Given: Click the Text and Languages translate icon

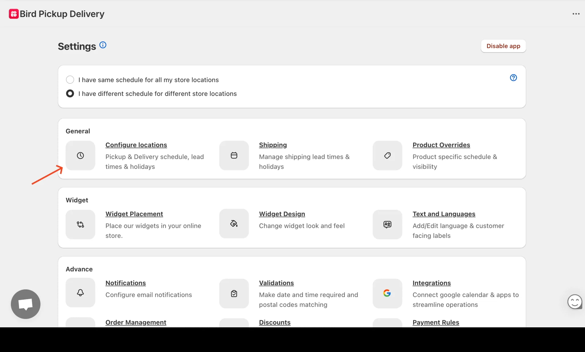Looking at the screenshot, I should tap(387, 225).
